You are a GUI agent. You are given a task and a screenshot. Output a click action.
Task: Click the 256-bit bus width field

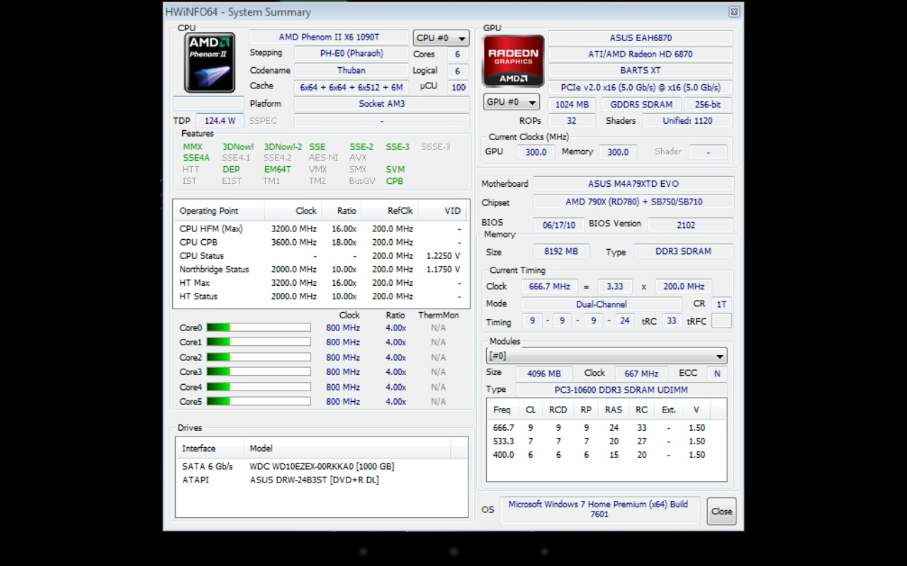[x=708, y=104]
